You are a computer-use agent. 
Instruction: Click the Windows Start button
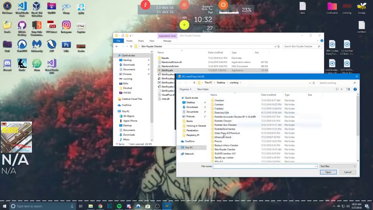pos(4,206)
